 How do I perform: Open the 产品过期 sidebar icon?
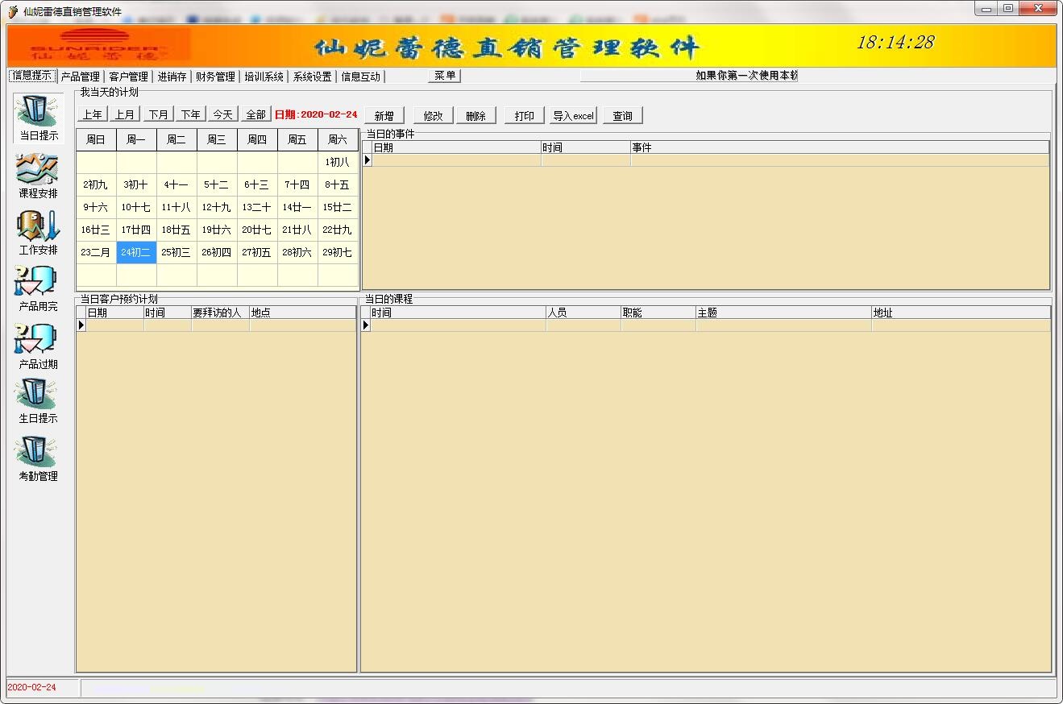[x=37, y=346]
